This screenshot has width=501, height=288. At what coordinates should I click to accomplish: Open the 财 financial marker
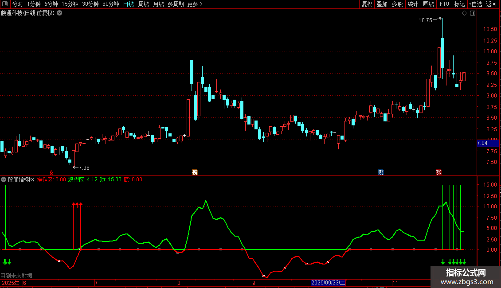381,172
